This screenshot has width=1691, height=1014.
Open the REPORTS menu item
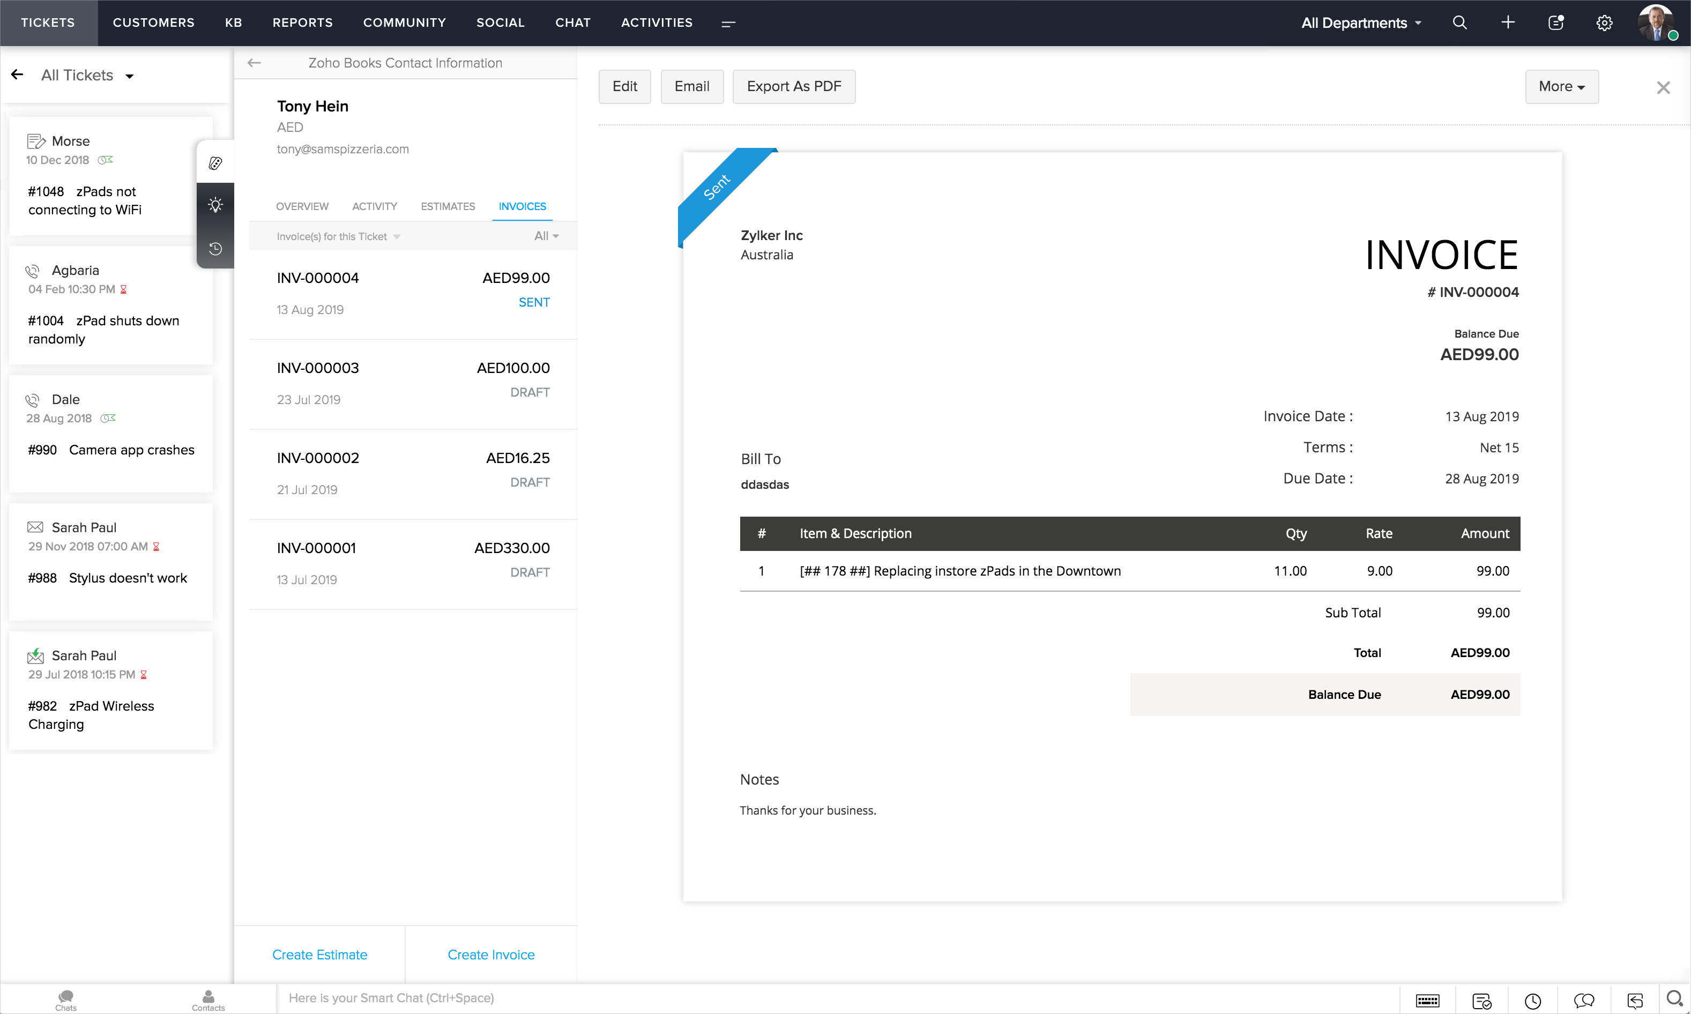coord(302,23)
